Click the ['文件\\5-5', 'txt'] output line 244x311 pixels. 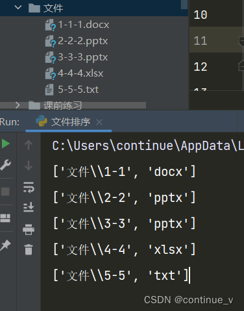(x=121, y=275)
